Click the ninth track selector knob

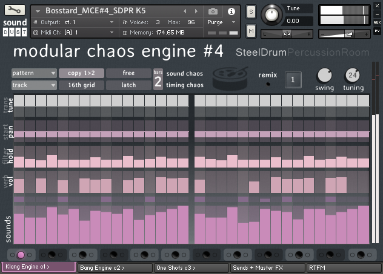(268, 255)
